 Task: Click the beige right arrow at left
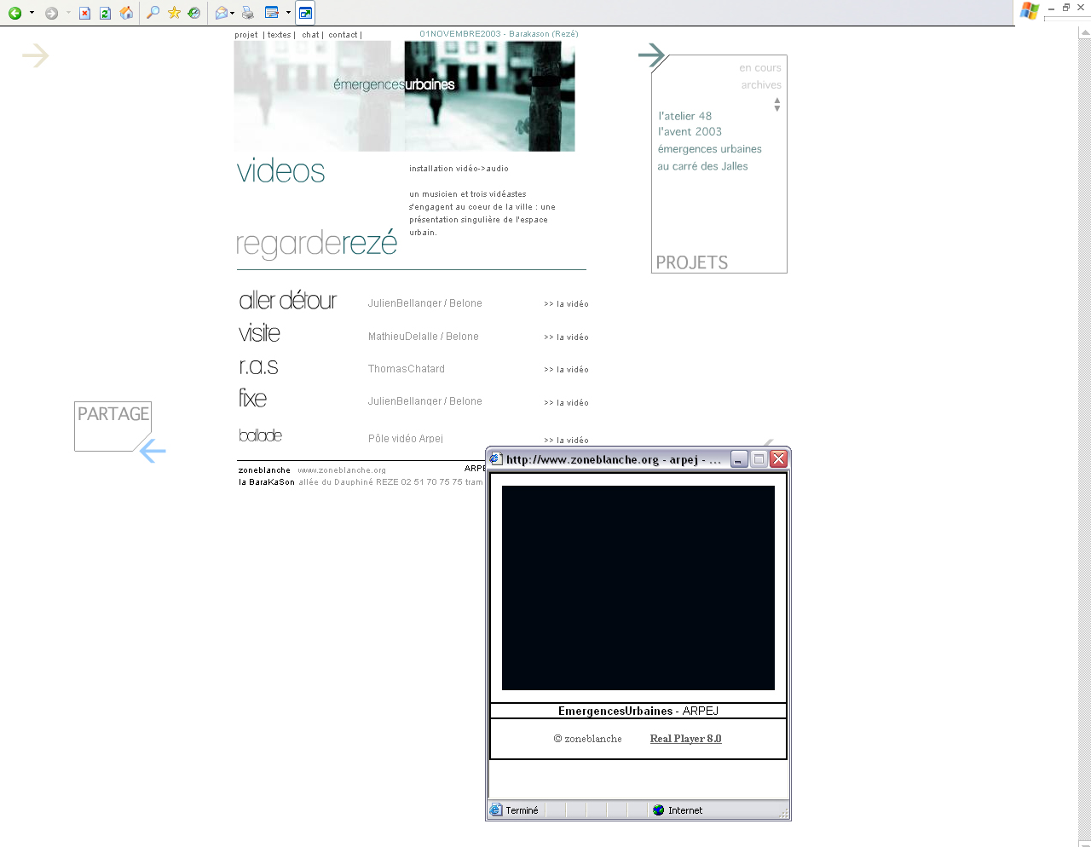(36, 56)
